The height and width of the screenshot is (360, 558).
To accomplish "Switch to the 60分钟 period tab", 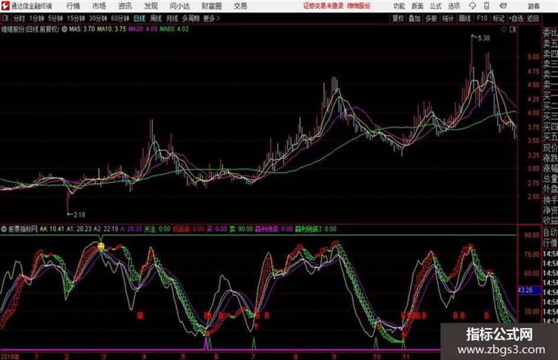I will tap(120, 18).
